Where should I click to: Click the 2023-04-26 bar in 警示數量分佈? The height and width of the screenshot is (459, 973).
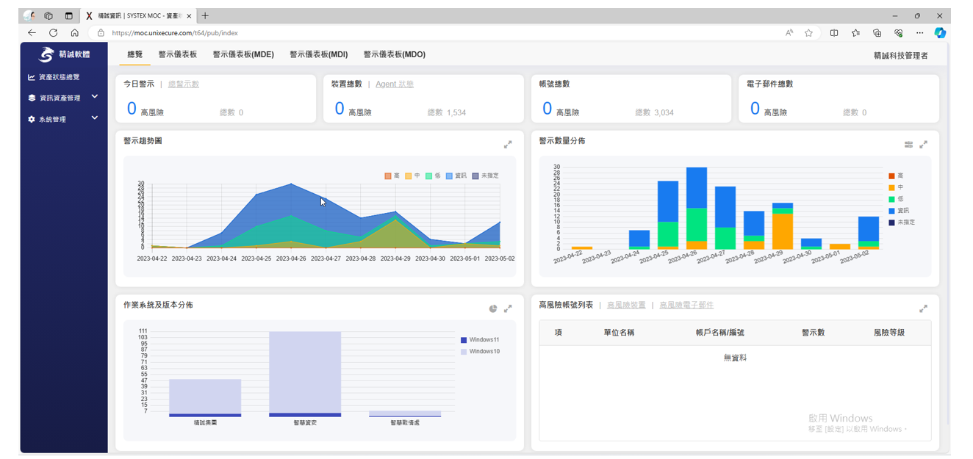tap(697, 209)
